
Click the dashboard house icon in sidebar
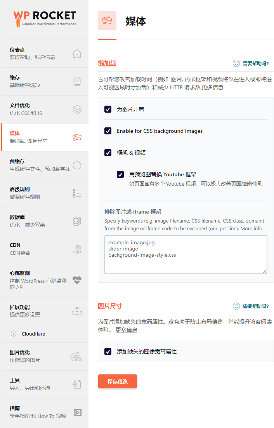pyautogui.click(x=77, y=54)
